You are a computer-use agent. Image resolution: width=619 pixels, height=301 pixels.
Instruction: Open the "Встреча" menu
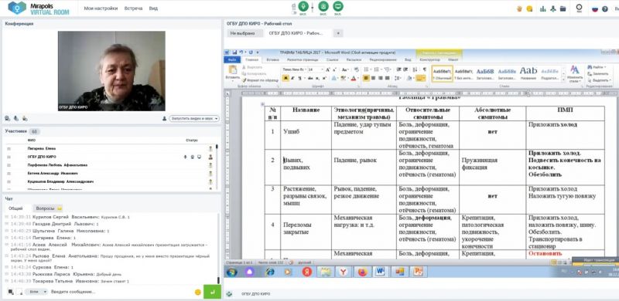point(133,8)
